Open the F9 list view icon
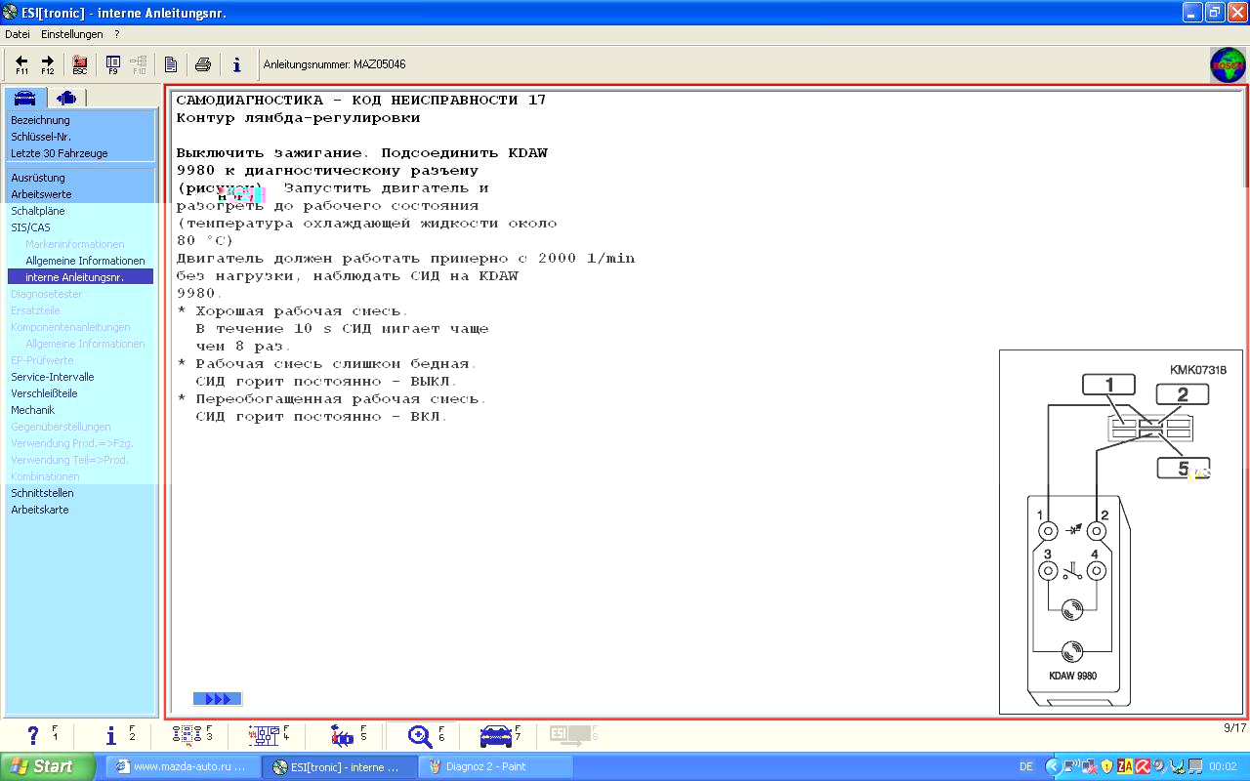The image size is (1250, 781). (x=113, y=64)
